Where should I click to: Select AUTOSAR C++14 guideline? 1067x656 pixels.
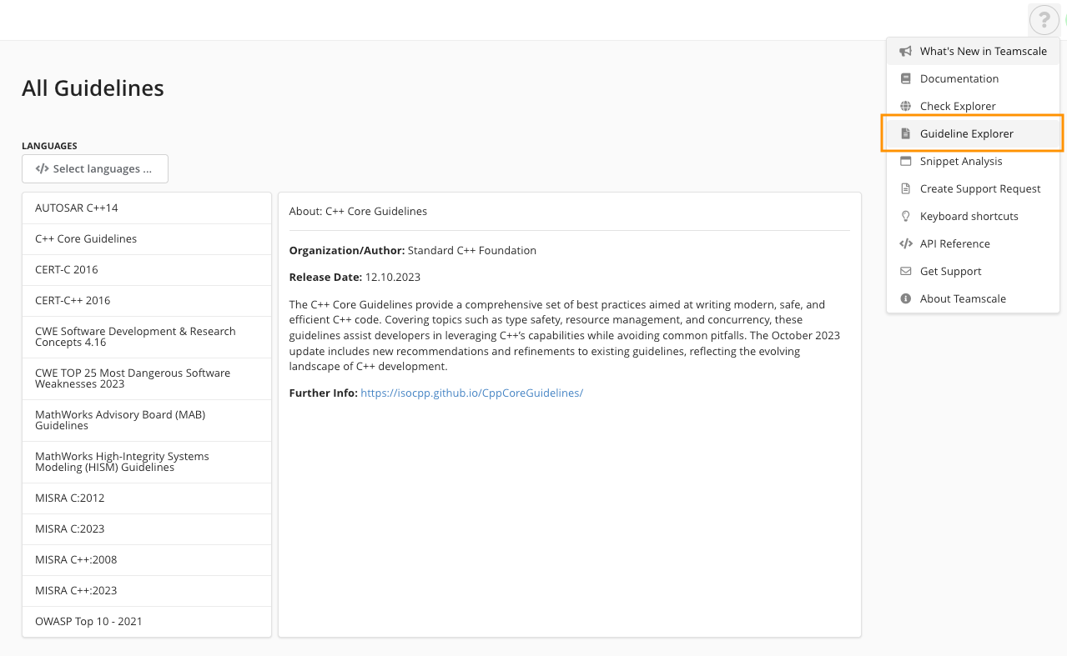pos(147,208)
